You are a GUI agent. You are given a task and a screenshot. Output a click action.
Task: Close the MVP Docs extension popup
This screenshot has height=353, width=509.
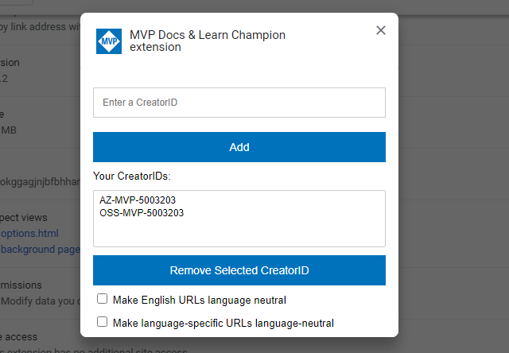pyautogui.click(x=381, y=30)
